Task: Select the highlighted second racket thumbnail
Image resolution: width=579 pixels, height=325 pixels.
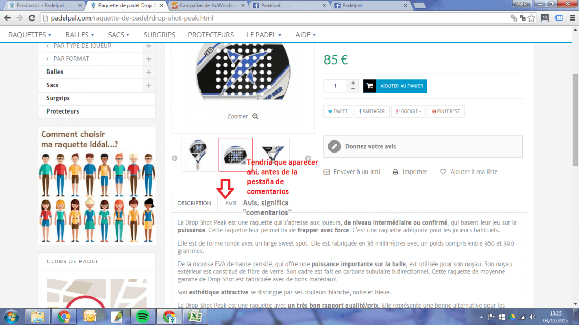Action: [x=235, y=155]
